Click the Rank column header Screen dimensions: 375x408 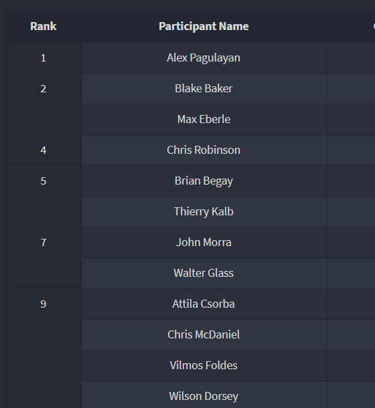44,26
